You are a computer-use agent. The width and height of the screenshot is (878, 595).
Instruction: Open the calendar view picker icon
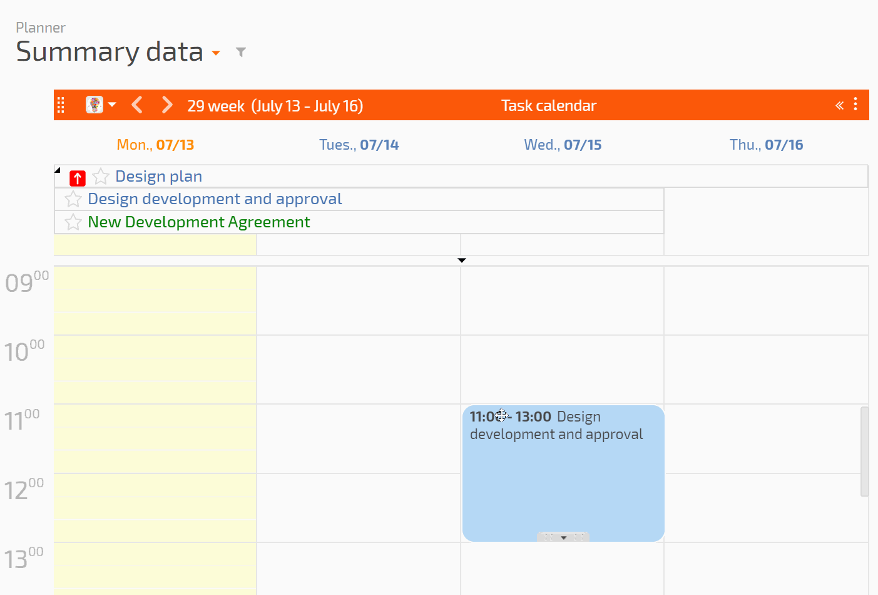click(94, 105)
